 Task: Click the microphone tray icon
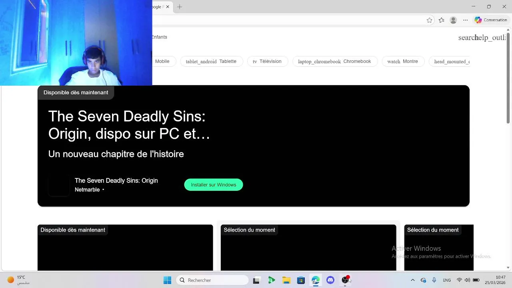(x=434, y=280)
